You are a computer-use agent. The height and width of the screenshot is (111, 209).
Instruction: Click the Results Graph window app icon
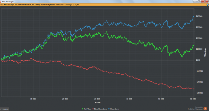point(1,1)
